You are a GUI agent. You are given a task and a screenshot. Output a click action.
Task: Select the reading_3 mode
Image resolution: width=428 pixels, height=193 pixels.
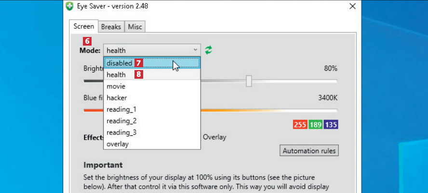pos(121,133)
